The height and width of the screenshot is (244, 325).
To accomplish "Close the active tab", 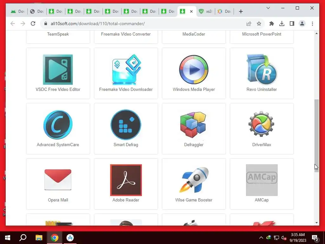I will point(191,11).
